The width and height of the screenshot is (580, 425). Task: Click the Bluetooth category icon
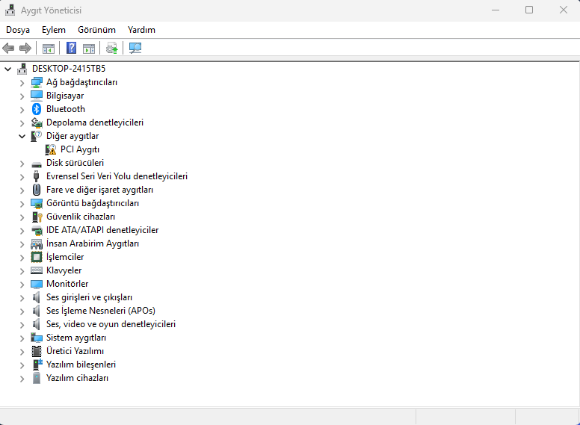coord(37,109)
